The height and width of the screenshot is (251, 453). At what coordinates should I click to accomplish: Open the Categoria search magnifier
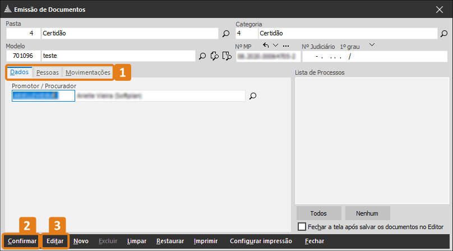444,34
